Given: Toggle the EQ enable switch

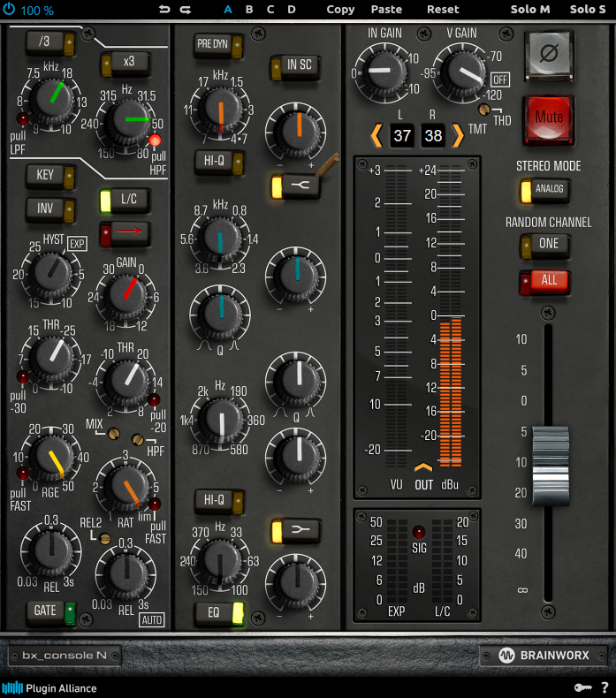Looking at the screenshot, I should point(219,613).
